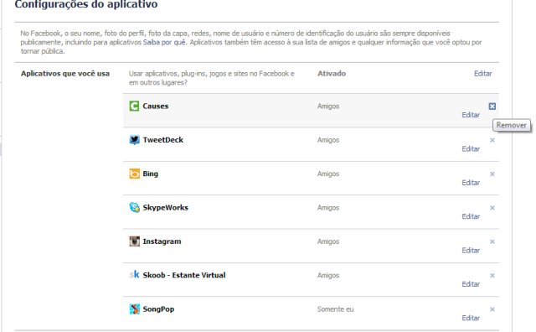This screenshot has height=332, width=536.
Task: Edit the Bing app settings
Action: tap(471, 183)
